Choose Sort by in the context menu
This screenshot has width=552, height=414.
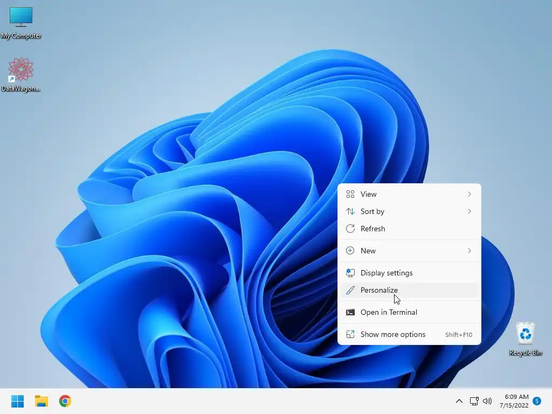pyautogui.click(x=409, y=211)
